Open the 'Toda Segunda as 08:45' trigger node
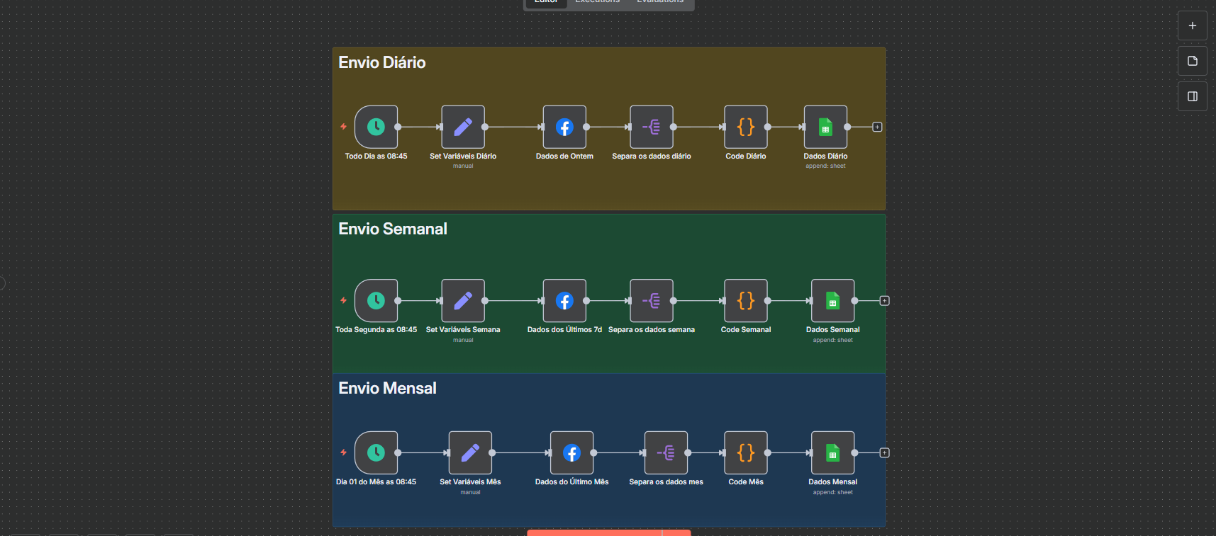 (x=376, y=301)
